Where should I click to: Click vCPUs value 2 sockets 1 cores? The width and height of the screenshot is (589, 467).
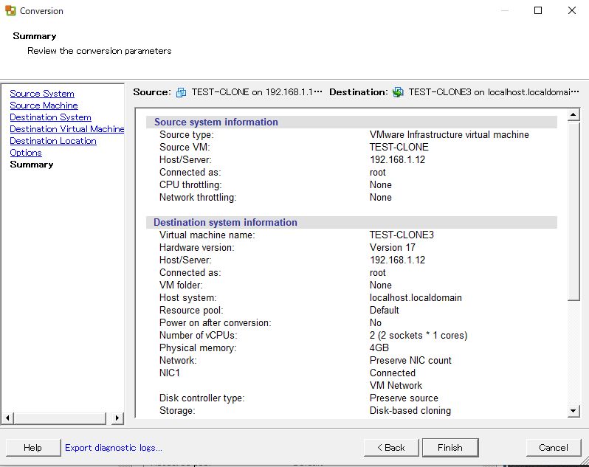418,335
